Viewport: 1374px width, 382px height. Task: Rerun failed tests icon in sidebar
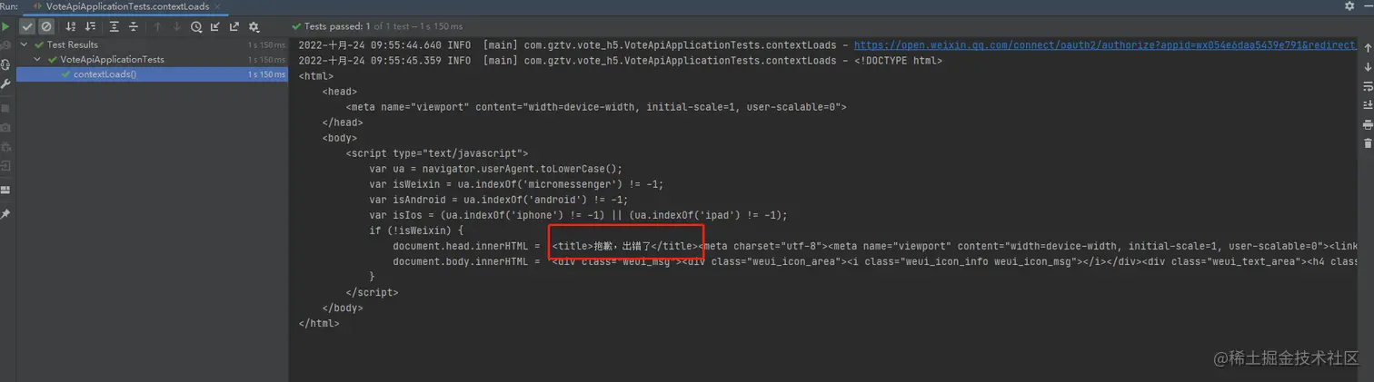click(x=5, y=44)
